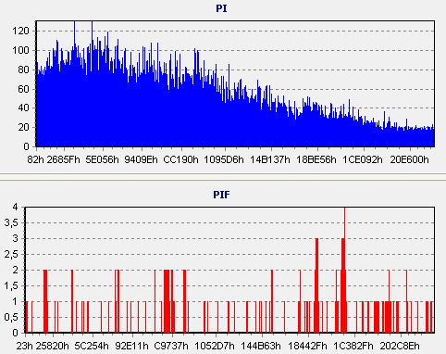This screenshot has height=354, width=446.
Task: Click the C9737h label on PIF axis
Action: (x=171, y=346)
